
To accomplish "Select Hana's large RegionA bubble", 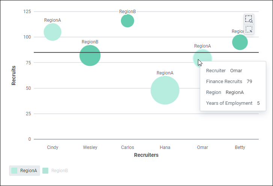I will pyautogui.click(x=165, y=90).
